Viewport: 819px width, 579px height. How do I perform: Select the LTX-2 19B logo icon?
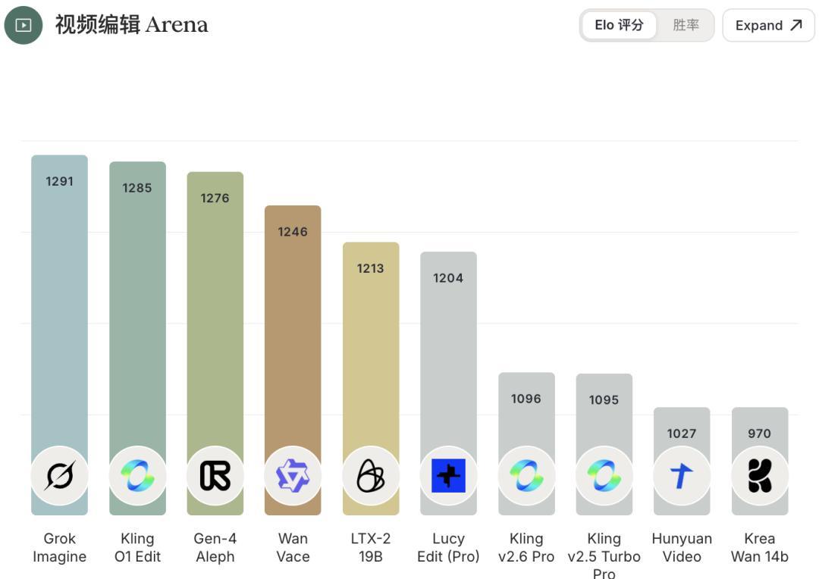[371, 475]
